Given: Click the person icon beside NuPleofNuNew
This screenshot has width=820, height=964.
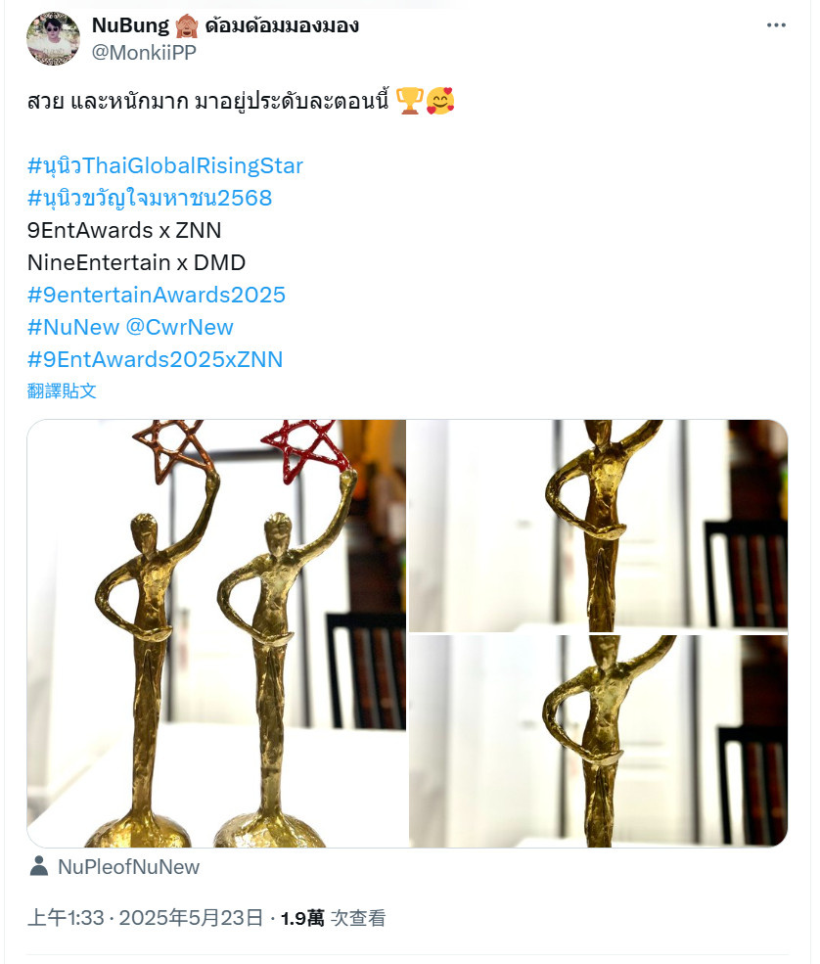Looking at the screenshot, I should tap(39, 866).
